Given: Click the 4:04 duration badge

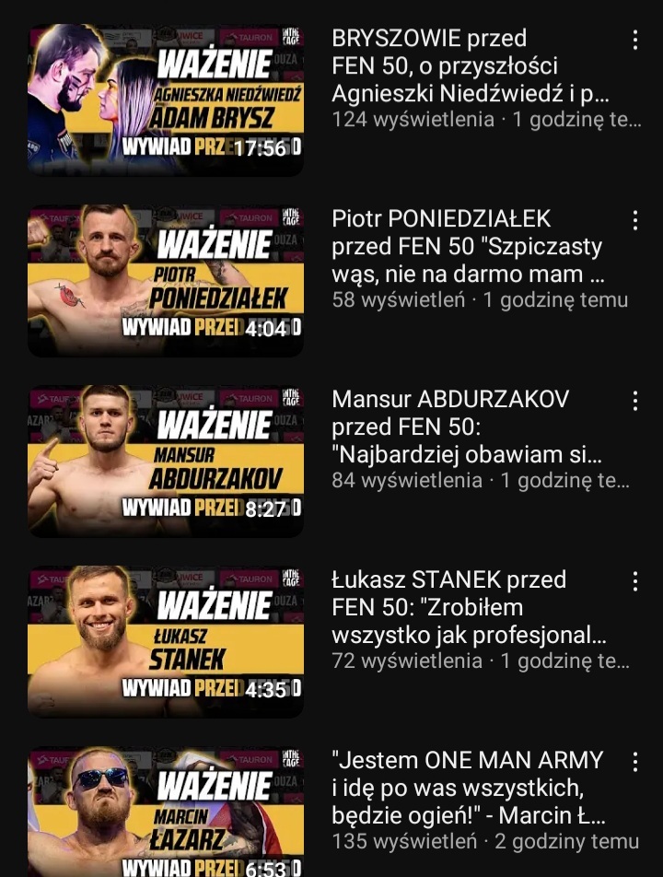Looking at the screenshot, I should tap(265, 329).
